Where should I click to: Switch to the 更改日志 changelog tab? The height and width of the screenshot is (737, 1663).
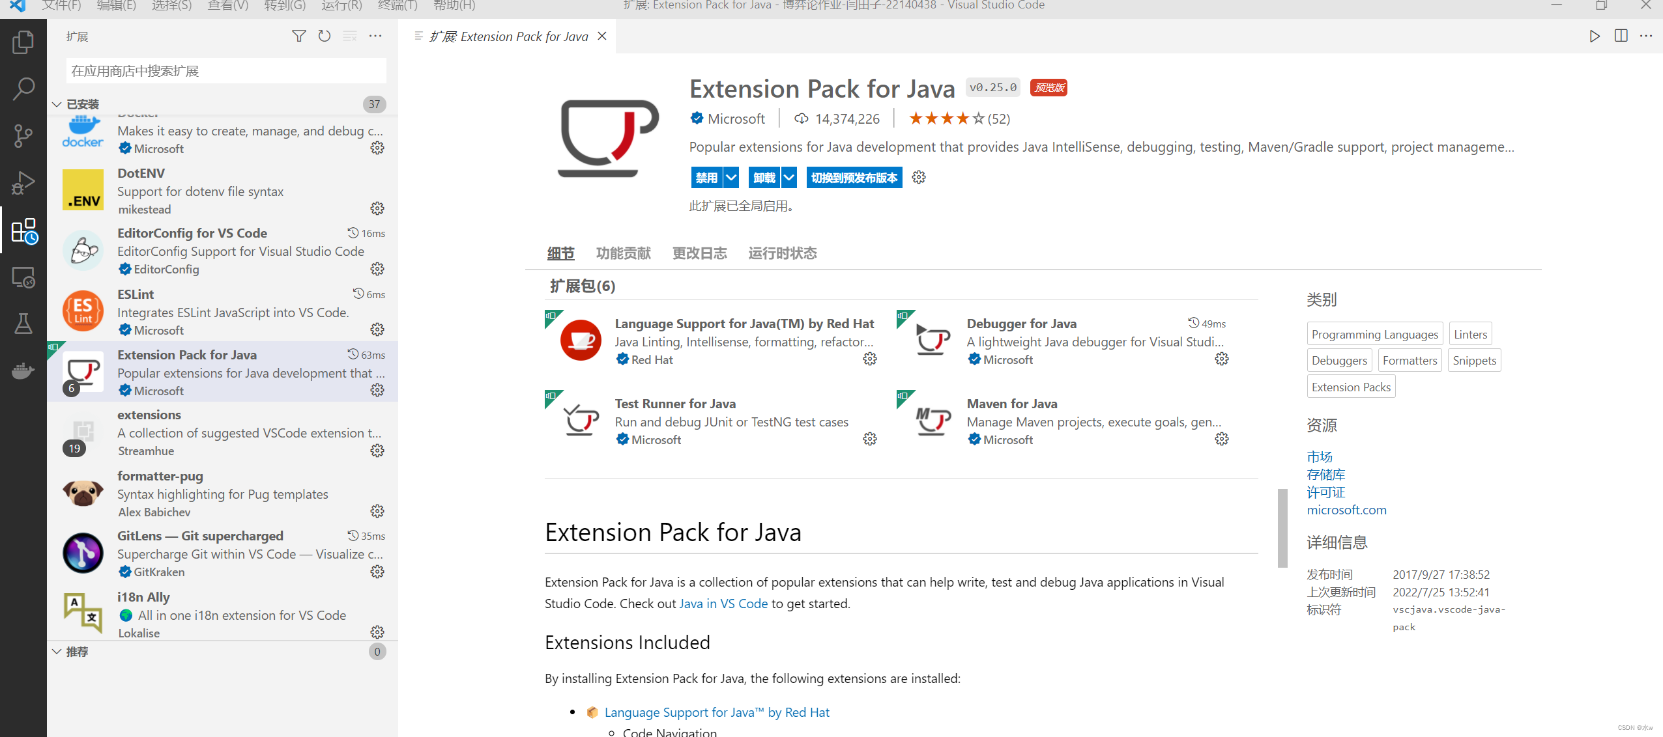click(699, 253)
